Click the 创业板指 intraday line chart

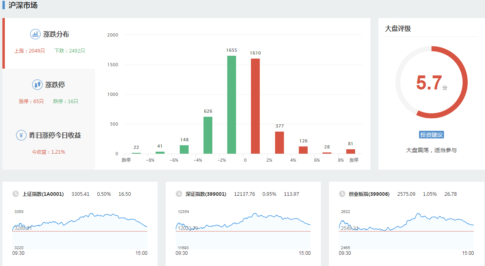click(x=406, y=231)
